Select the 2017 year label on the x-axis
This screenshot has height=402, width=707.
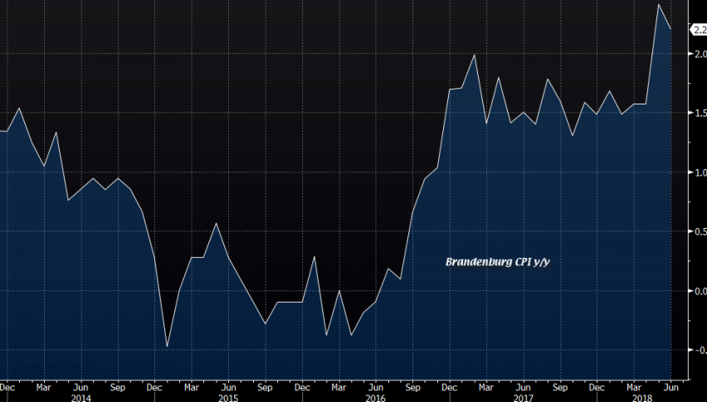523,398
